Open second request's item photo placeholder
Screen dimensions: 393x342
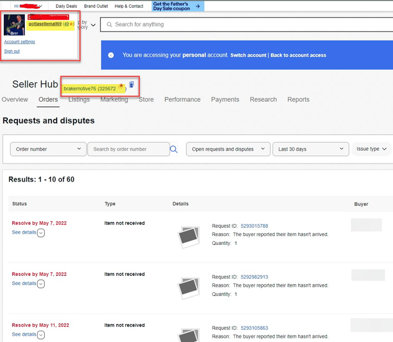(x=188, y=288)
